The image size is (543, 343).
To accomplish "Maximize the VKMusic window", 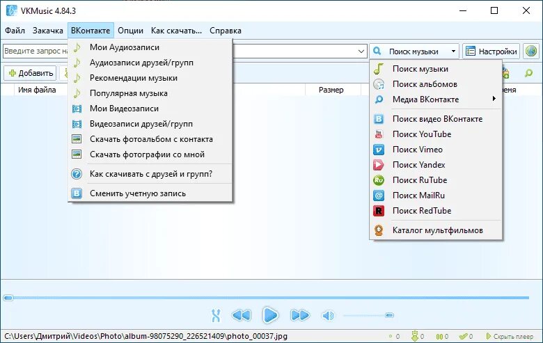I will [x=494, y=10].
